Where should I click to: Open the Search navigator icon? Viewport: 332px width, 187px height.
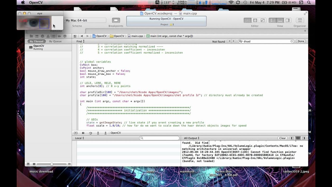[x=42, y=36]
